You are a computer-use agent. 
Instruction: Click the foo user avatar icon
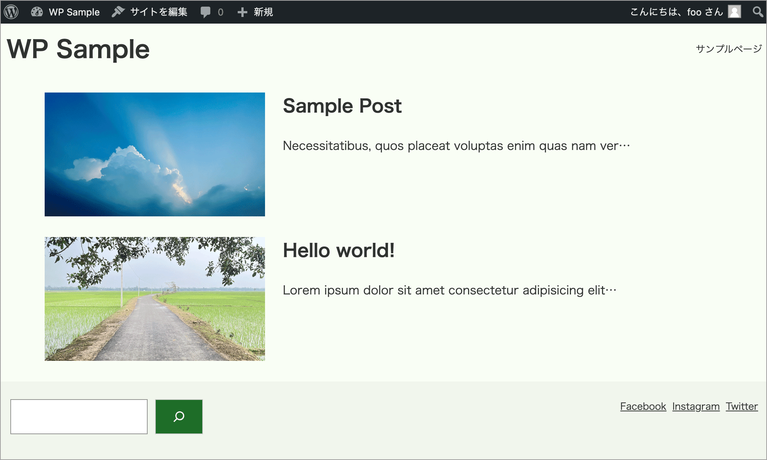pos(734,12)
